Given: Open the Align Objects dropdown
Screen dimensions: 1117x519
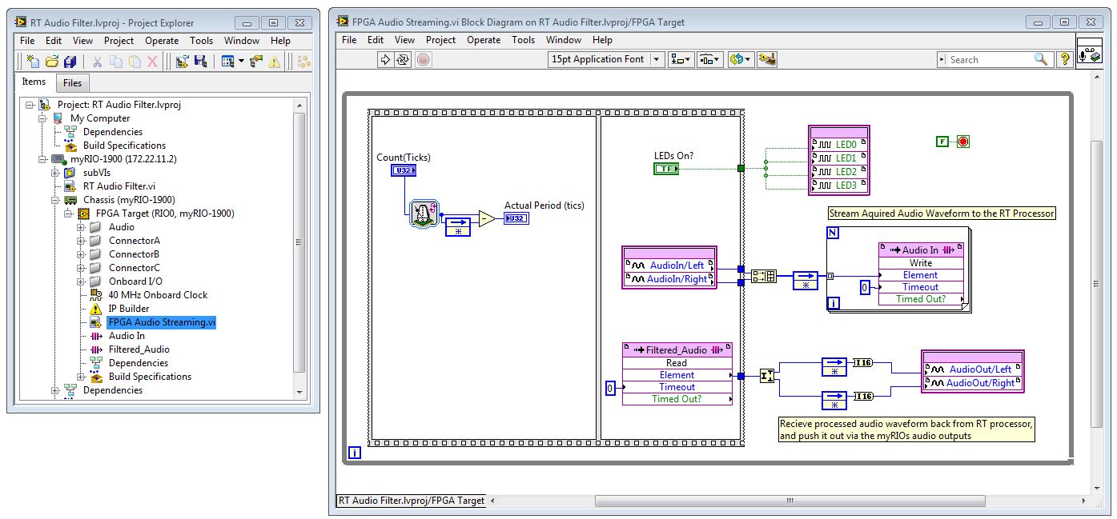Looking at the screenshot, I should [x=681, y=59].
